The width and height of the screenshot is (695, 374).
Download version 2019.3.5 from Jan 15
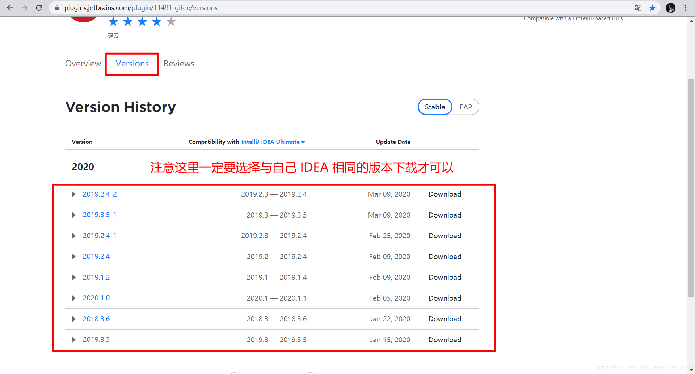pos(445,340)
